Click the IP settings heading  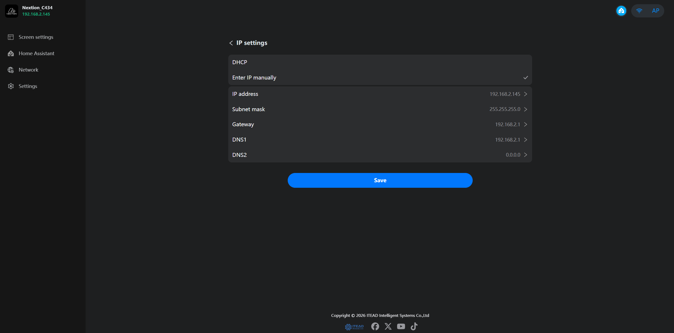point(252,43)
